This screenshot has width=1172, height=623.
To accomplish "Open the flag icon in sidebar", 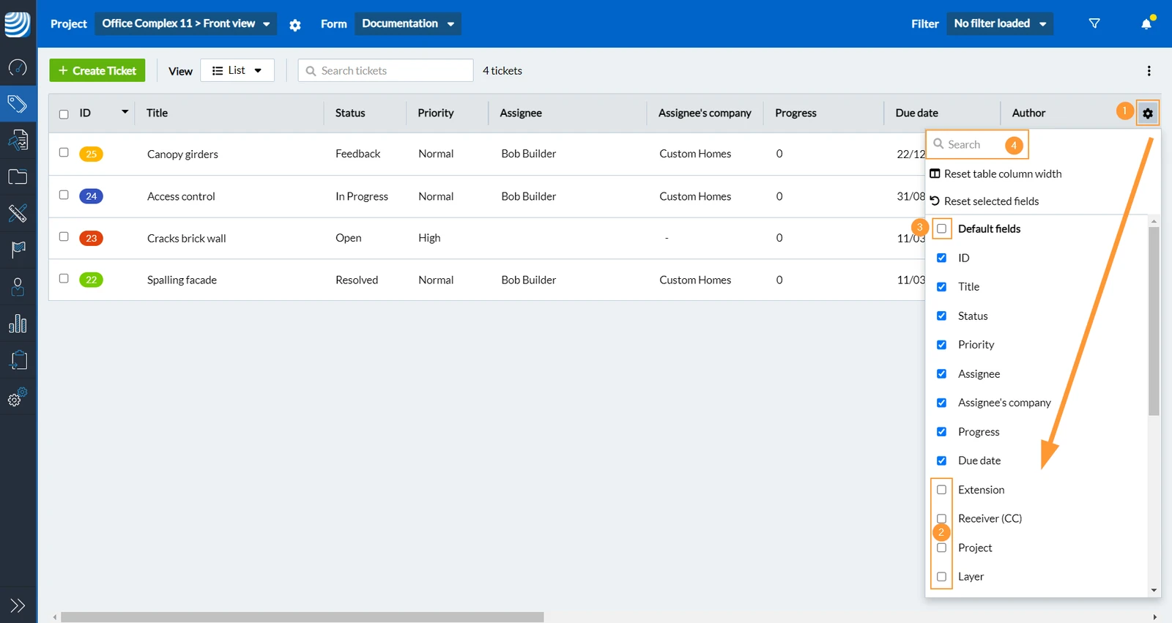I will tap(18, 250).
